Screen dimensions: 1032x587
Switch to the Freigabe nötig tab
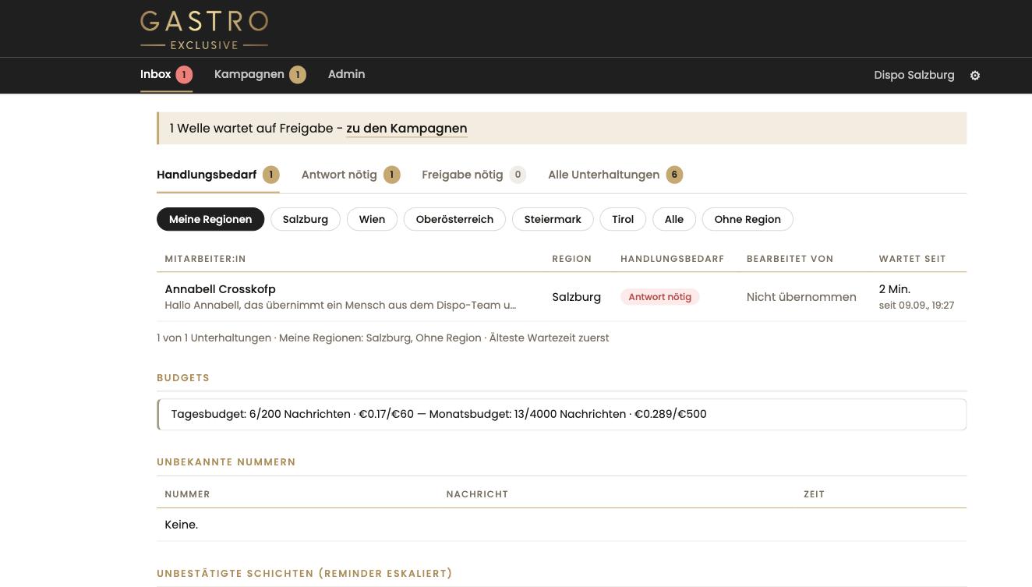click(474, 175)
